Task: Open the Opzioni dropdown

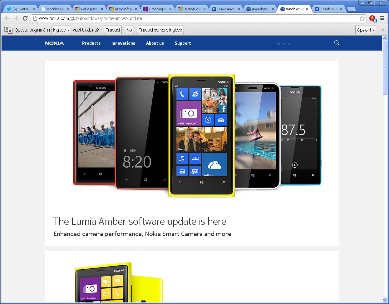Action: (x=366, y=30)
